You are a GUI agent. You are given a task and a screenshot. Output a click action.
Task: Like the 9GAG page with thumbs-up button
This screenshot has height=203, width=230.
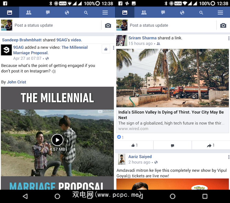(106, 49)
